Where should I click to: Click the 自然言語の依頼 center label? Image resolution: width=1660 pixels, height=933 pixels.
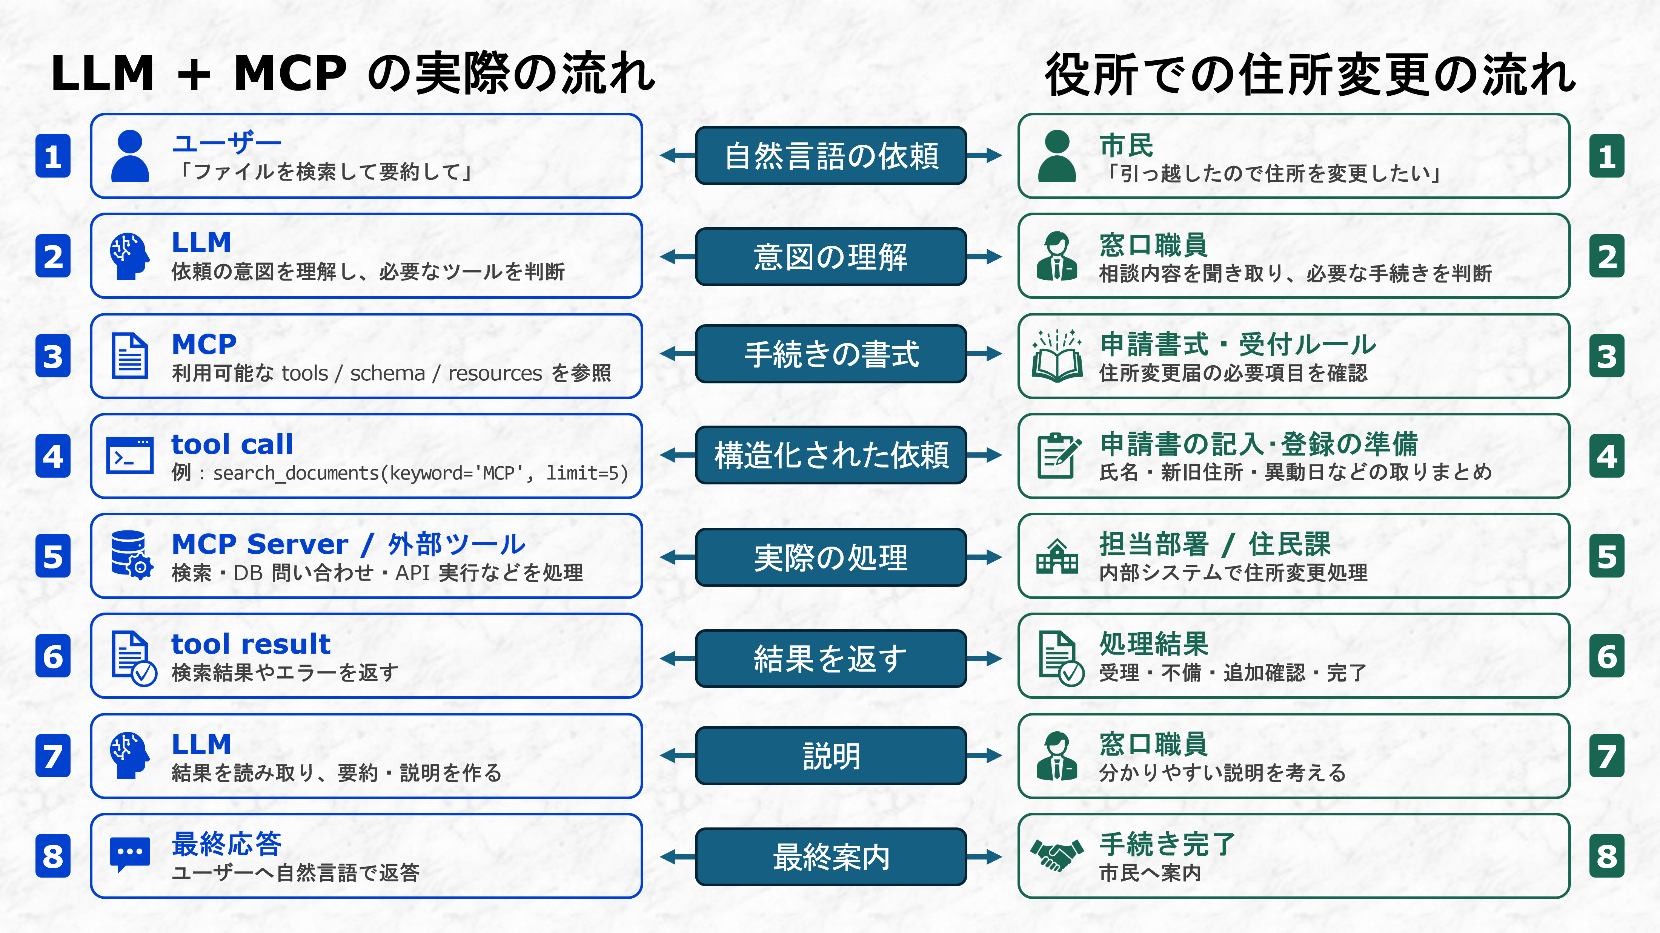click(831, 156)
